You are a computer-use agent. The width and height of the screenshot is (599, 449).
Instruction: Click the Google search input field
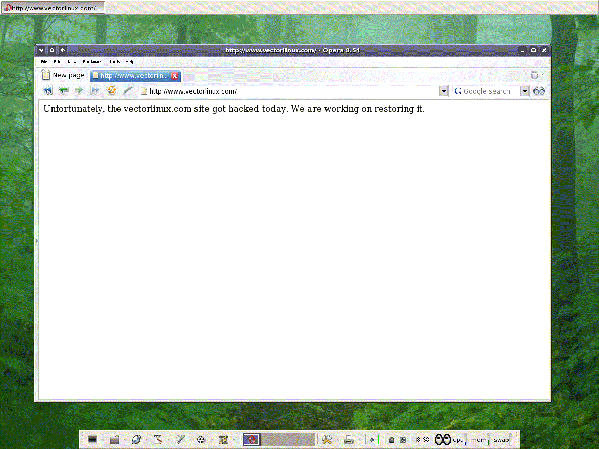point(491,91)
